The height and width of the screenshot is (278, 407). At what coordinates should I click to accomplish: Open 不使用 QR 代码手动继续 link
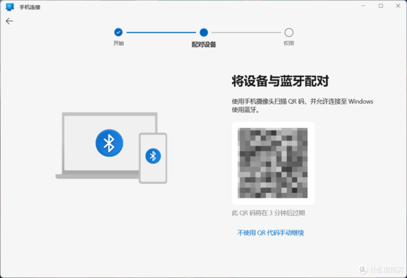[x=271, y=233]
